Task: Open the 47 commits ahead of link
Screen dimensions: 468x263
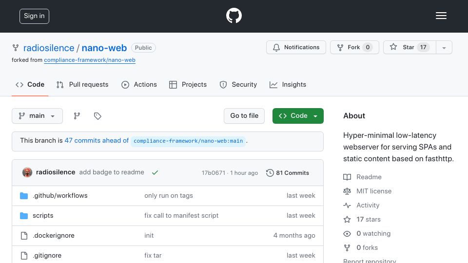Action: (97, 140)
